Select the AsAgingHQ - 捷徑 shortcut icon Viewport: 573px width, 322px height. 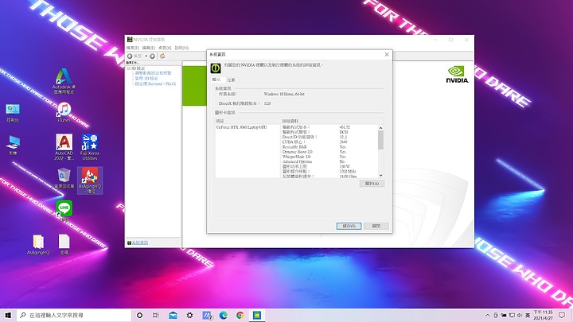(x=89, y=180)
